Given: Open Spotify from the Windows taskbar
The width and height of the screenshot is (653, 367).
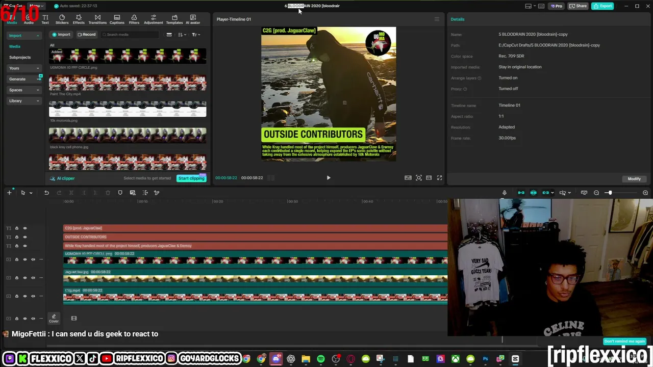Looking at the screenshot, I should [321, 359].
